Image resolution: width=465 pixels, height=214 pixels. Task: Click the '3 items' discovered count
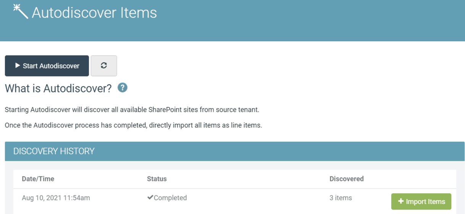(x=340, y=198)
